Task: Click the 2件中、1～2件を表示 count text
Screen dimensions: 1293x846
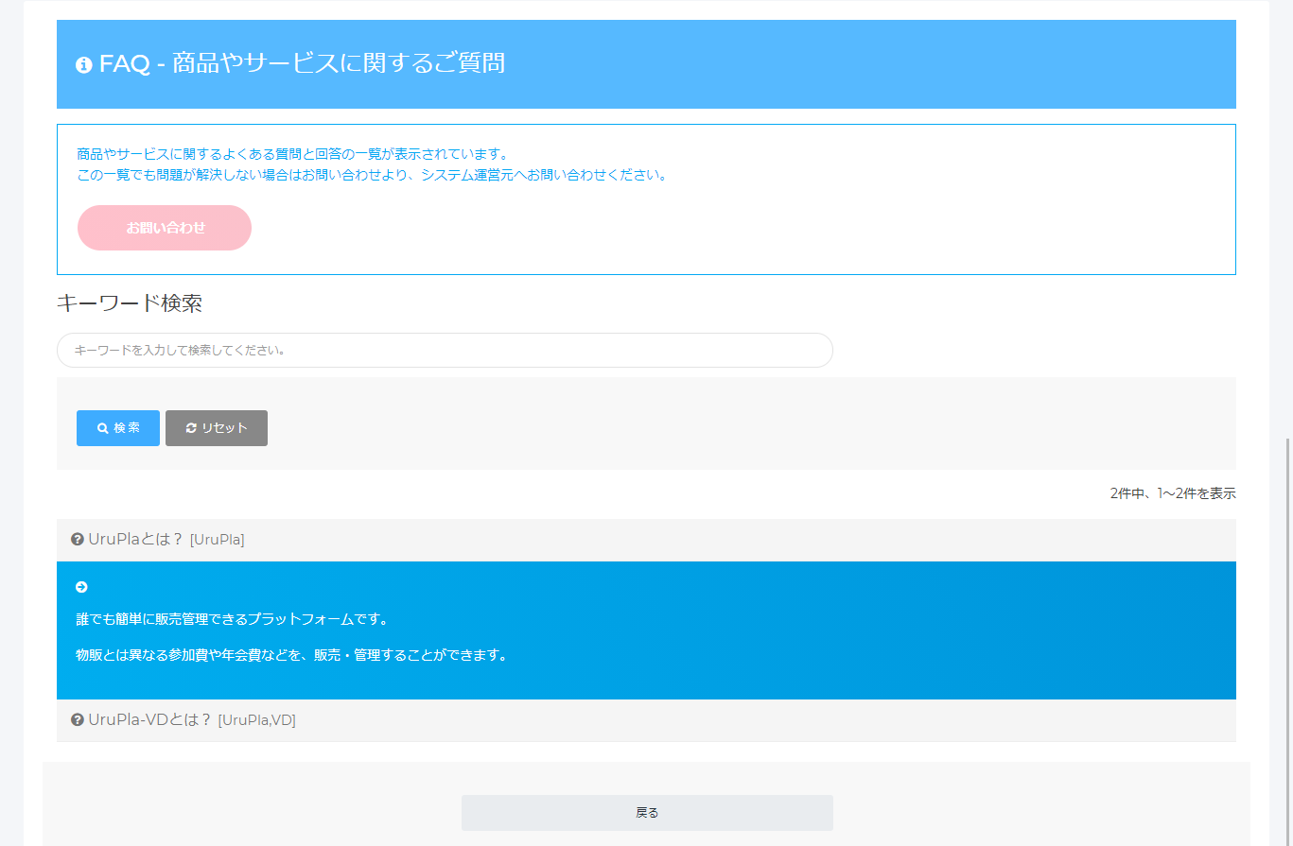Action: tap(1173, 493)
